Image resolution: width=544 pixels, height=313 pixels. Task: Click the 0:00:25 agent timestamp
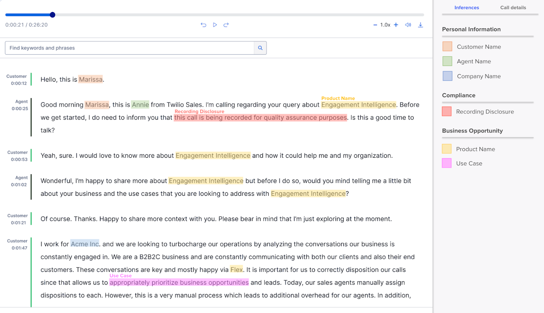click(20, 109)
